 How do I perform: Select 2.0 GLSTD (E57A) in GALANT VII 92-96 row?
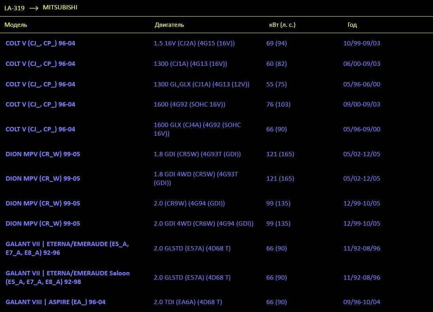[192, 248]
